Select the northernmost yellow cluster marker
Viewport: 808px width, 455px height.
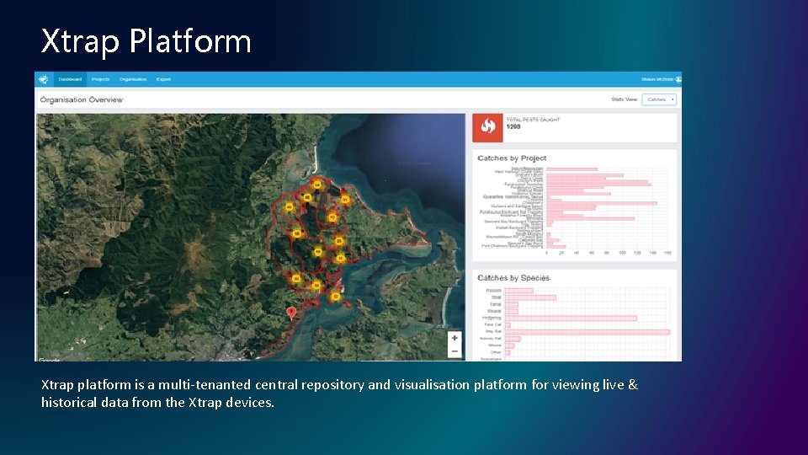pyautogui.click(x=317, y=185)
